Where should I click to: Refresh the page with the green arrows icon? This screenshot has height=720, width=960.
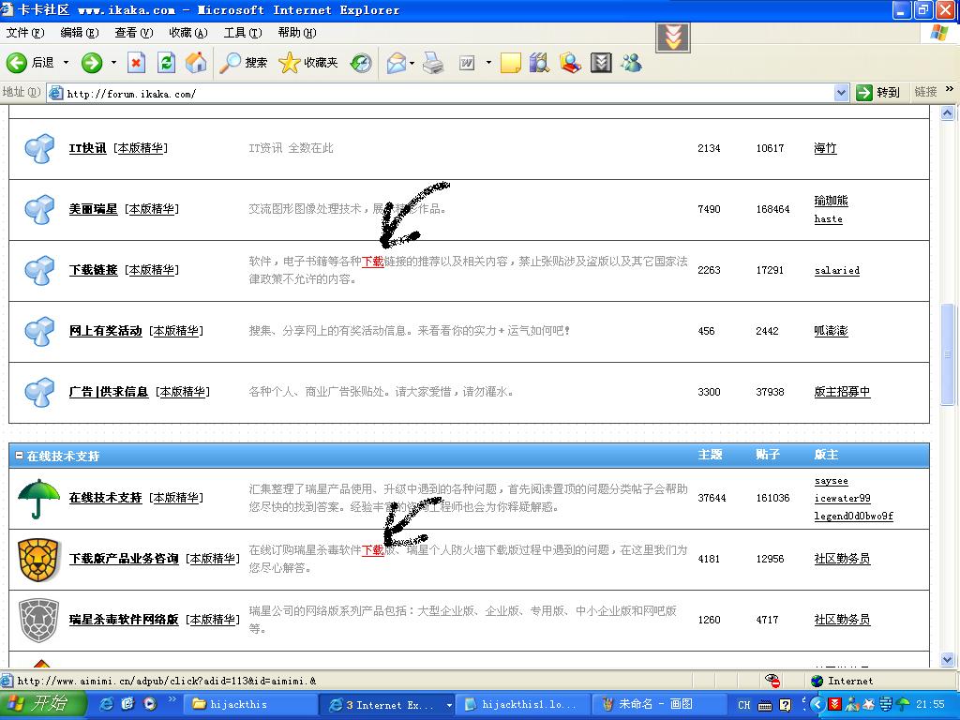click(166, 63)
